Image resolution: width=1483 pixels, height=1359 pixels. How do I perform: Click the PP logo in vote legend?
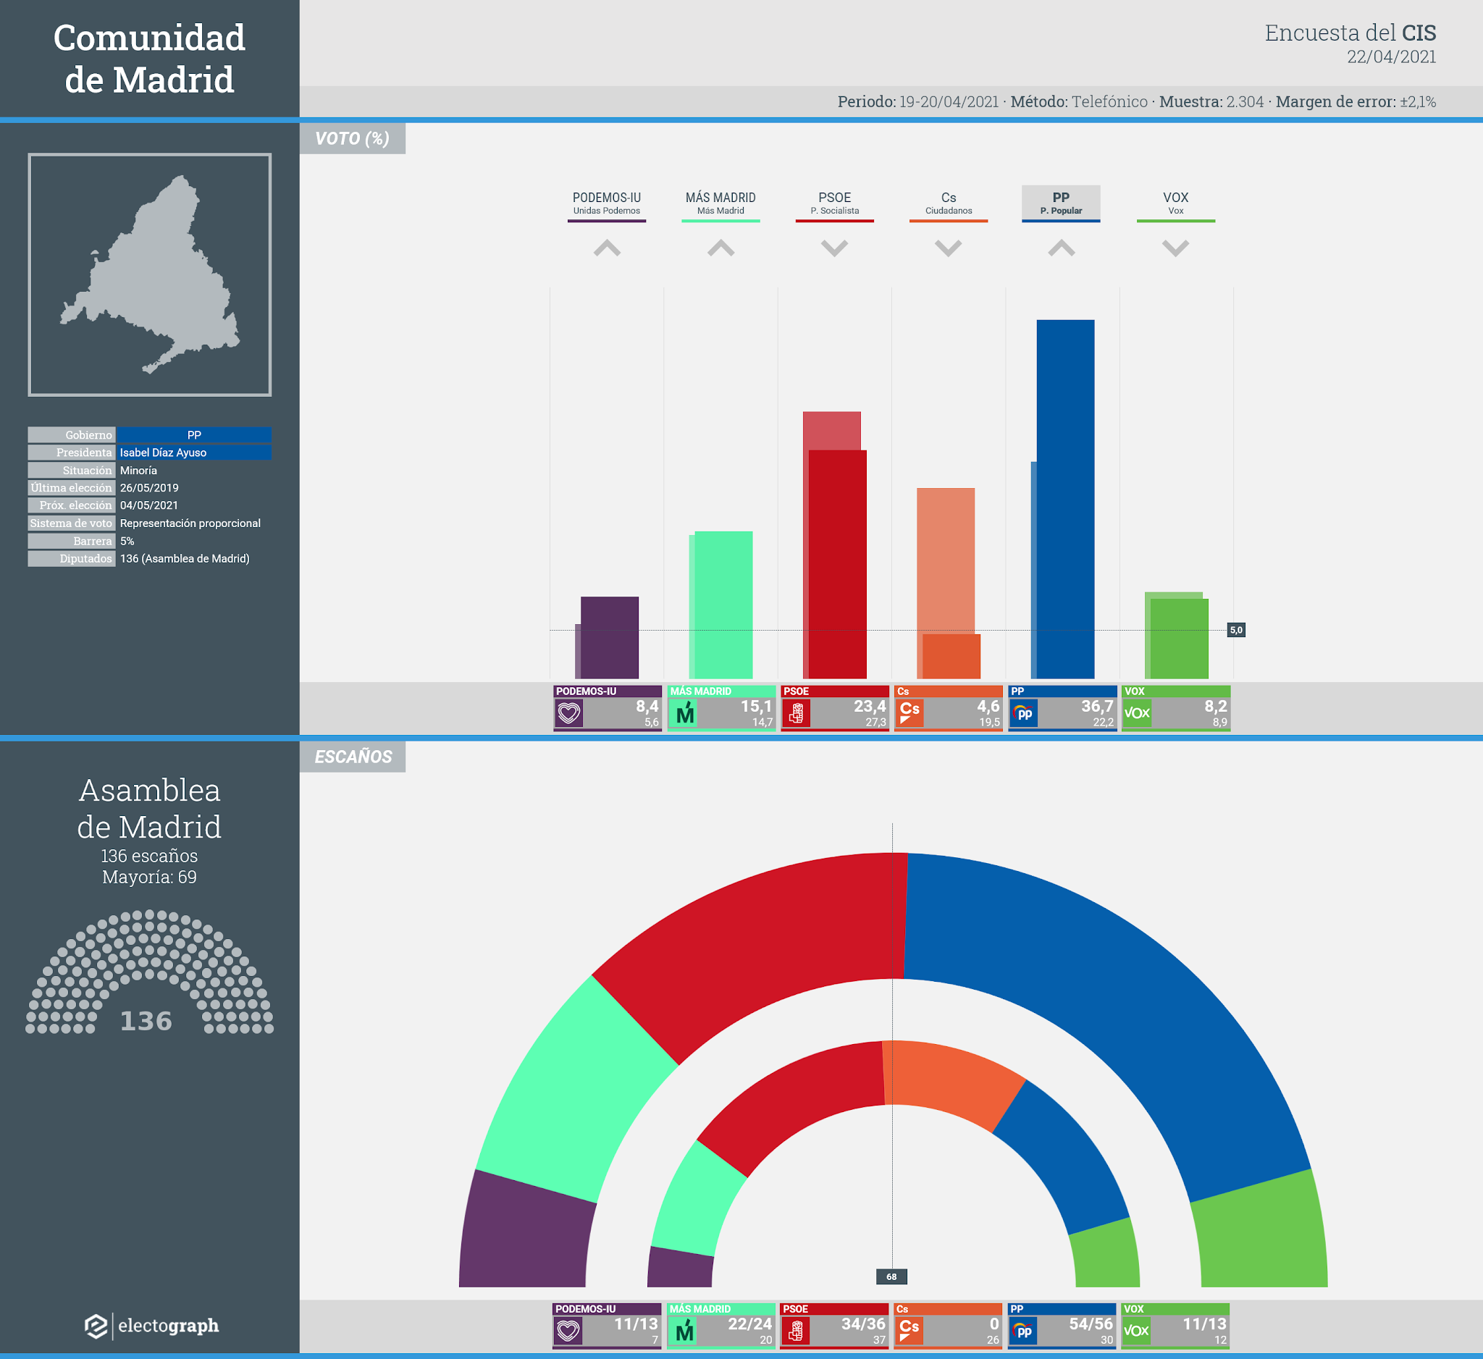coord(1023,712)
